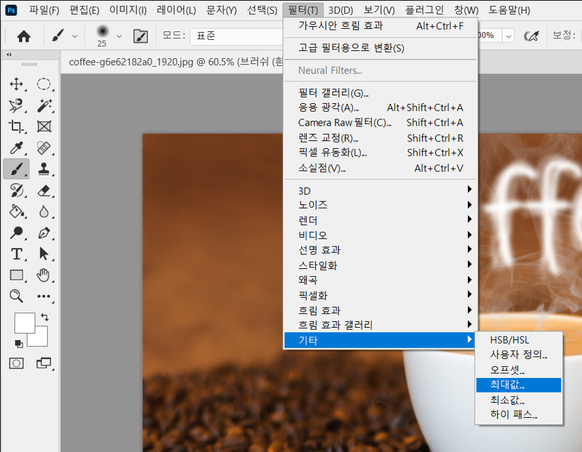Click the foreground color swatch

point(23,321)
